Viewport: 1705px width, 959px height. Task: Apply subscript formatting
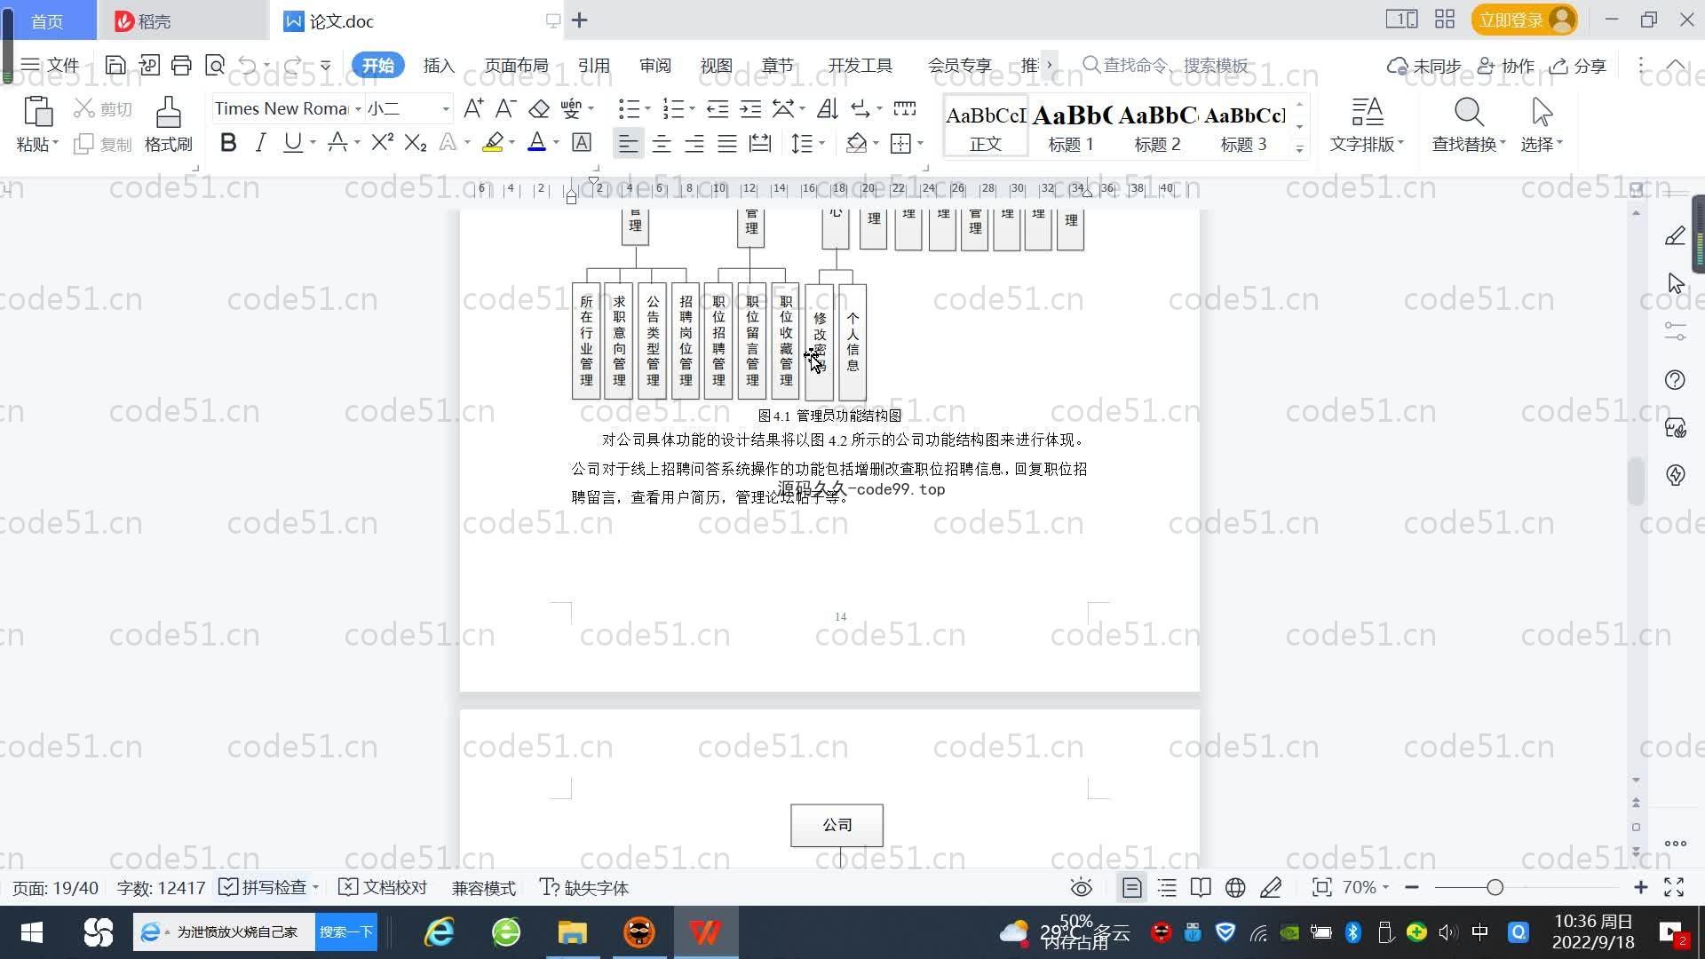416,143
